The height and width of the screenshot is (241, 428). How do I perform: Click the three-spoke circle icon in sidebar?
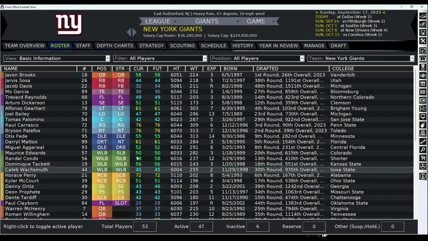(x=423, y=166)
